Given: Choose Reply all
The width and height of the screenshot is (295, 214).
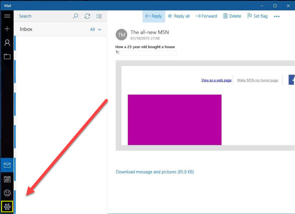Looking at the screenshot, I should [179, 16].
